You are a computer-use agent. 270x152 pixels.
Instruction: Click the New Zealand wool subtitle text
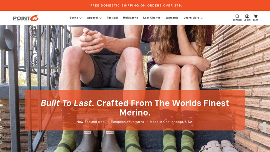pos(135,122)
